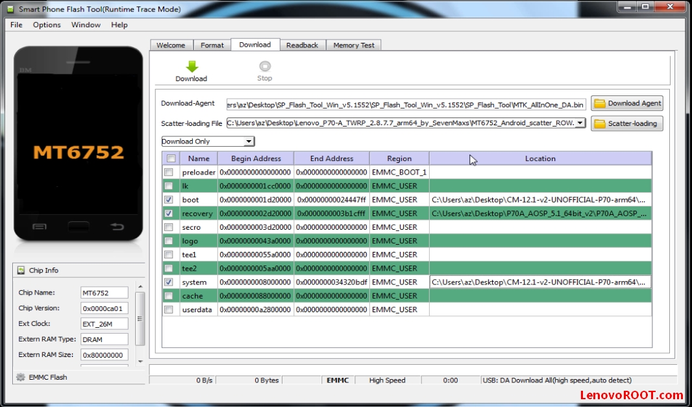Click the USB: DA Download All status text

tap(558, 380)
